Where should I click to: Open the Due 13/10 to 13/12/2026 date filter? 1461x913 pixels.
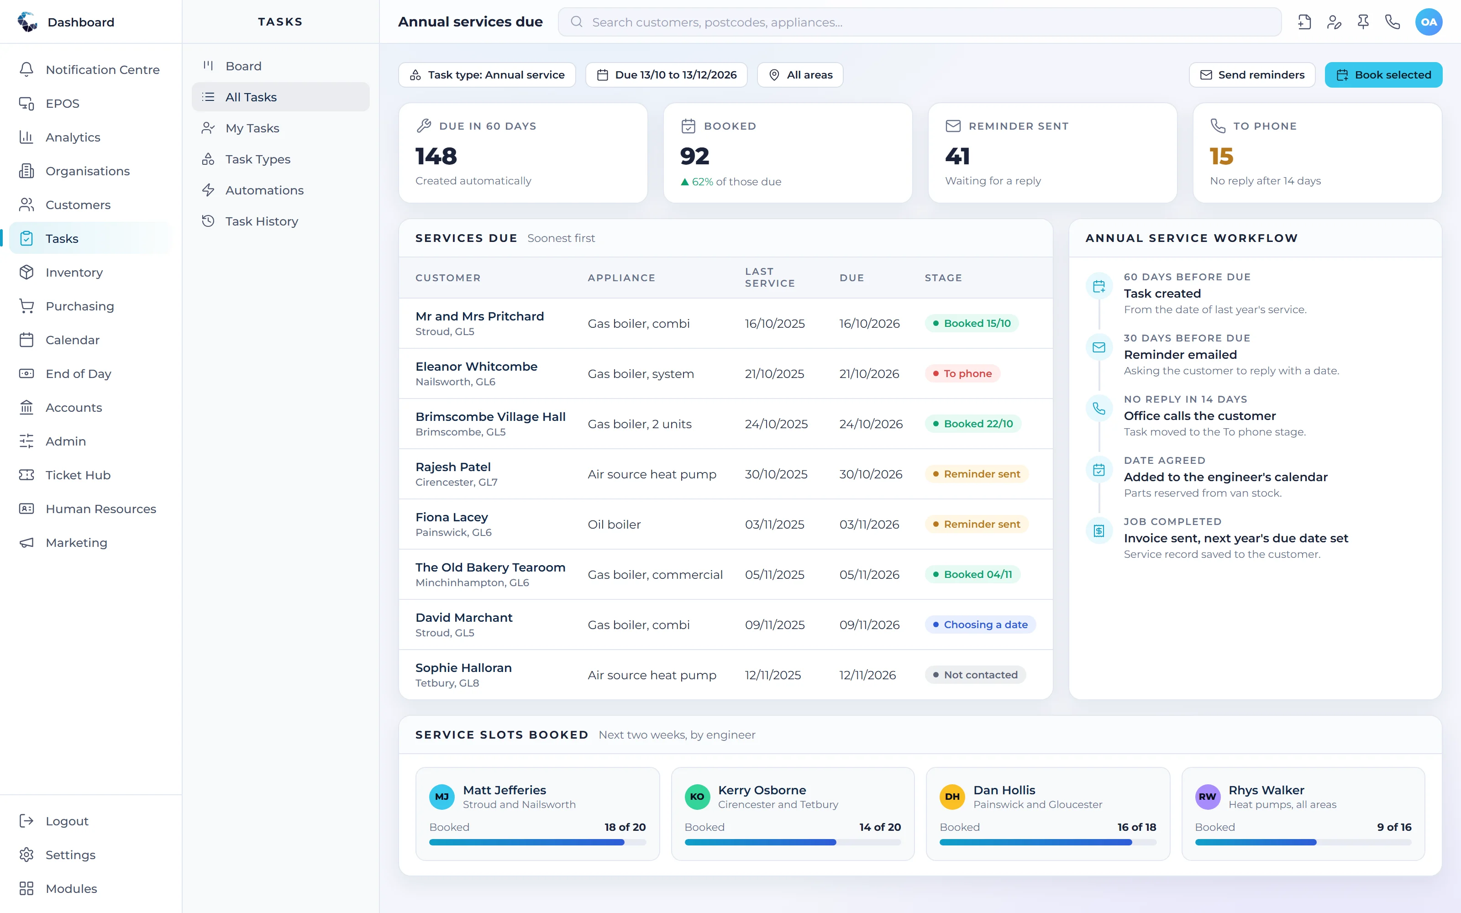point(667,75)
